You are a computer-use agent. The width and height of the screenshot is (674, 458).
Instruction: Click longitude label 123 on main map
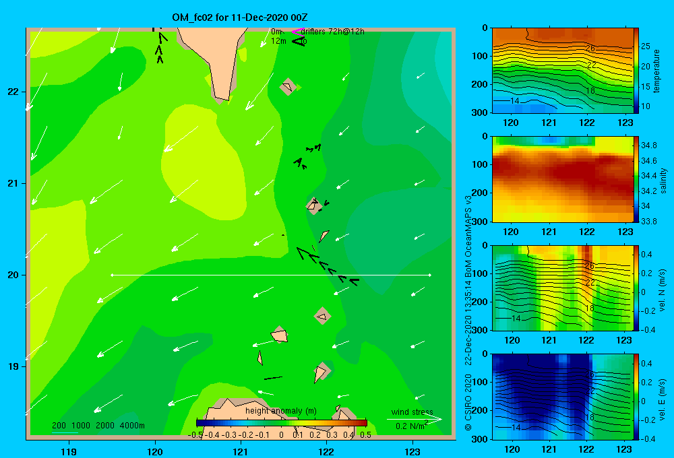[412, 451]
